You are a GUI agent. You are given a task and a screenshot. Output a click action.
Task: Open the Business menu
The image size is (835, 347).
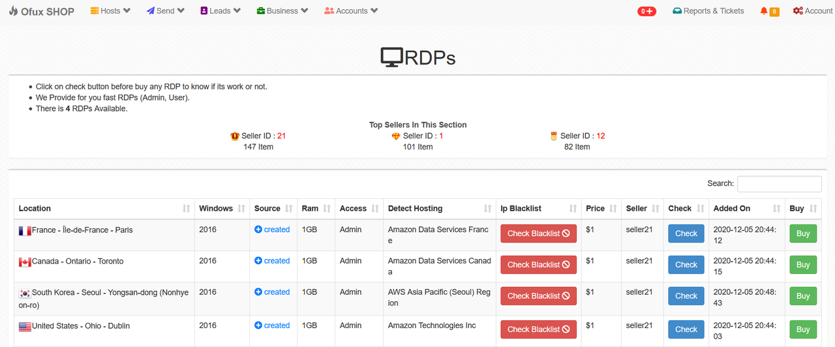pos(282,11)
